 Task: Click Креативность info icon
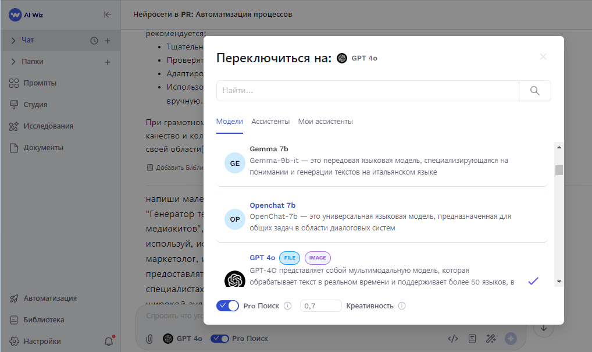click(402, 306)
